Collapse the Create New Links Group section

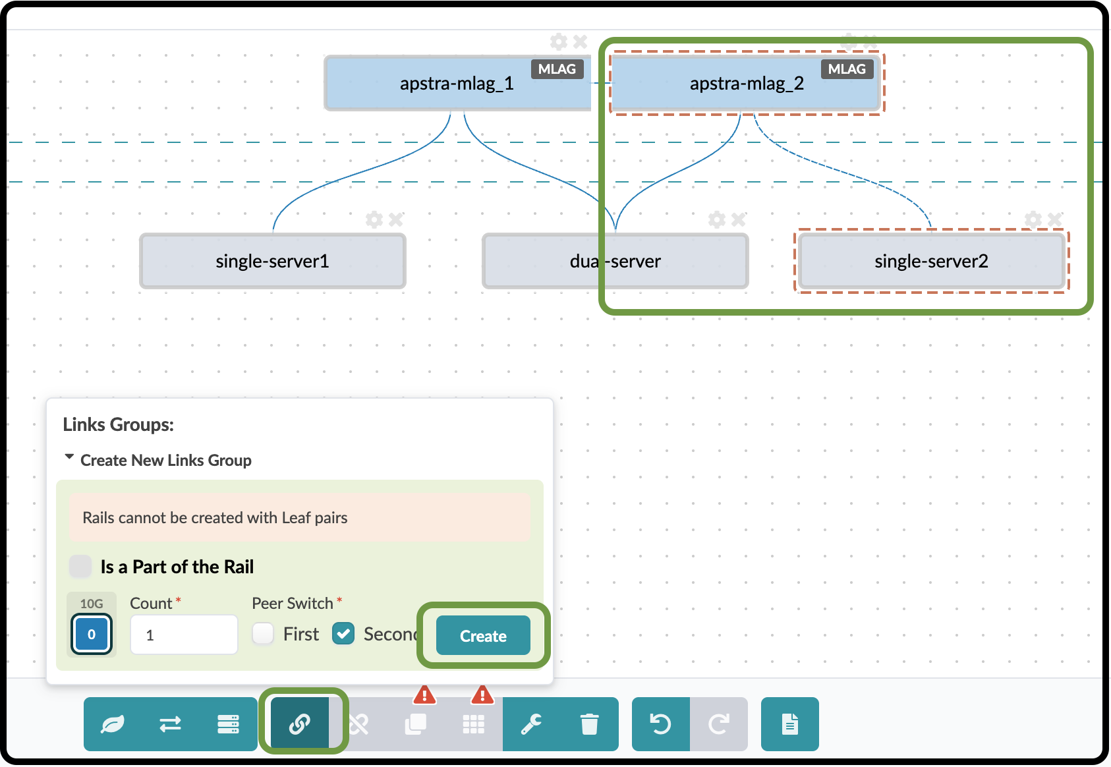click(157, 460)
